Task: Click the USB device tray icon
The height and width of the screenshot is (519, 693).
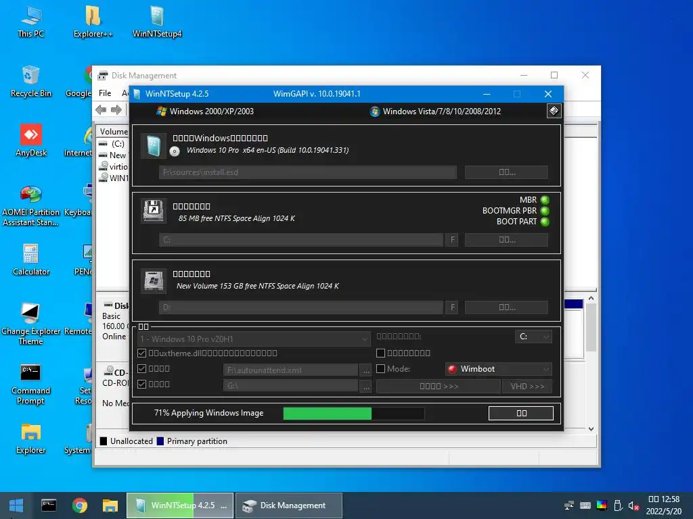Action: pos(619,505)
